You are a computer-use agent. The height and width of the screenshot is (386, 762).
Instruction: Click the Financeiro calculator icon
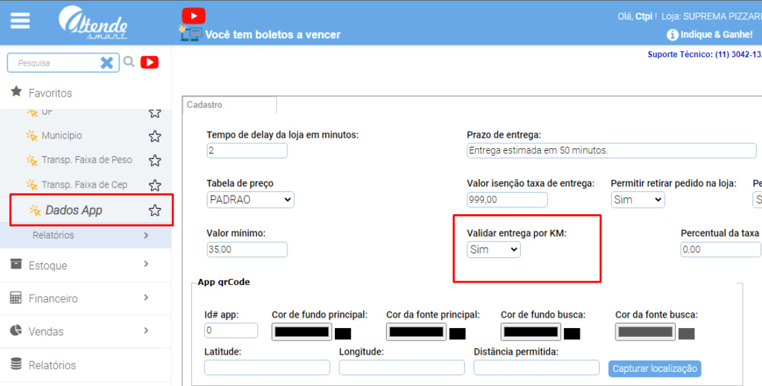[16, 297]
